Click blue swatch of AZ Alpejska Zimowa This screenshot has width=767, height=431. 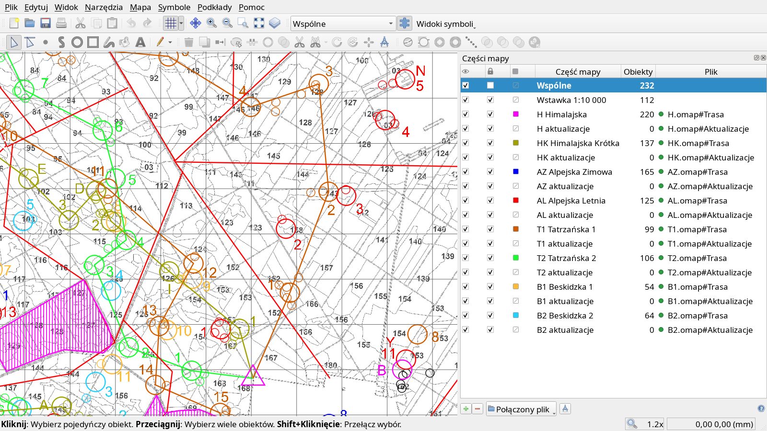(516, 171)
